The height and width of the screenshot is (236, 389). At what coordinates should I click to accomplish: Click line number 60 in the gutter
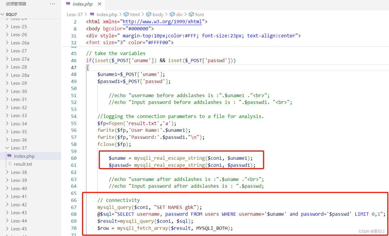(x=73, y=158)
